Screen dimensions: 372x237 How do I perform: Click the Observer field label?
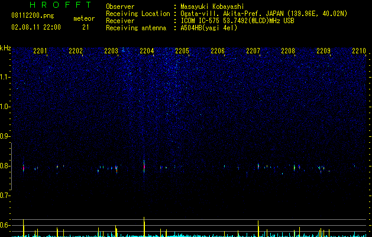pyautogui.click(x=120, y=7)
